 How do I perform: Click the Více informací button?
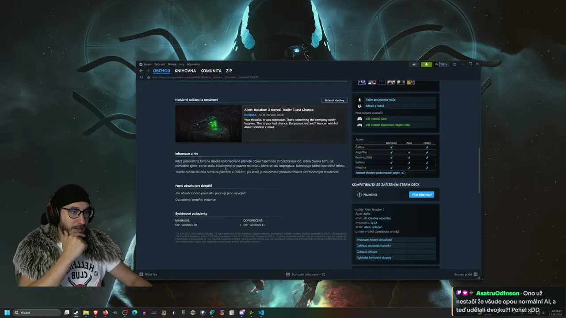click(421, 194)
